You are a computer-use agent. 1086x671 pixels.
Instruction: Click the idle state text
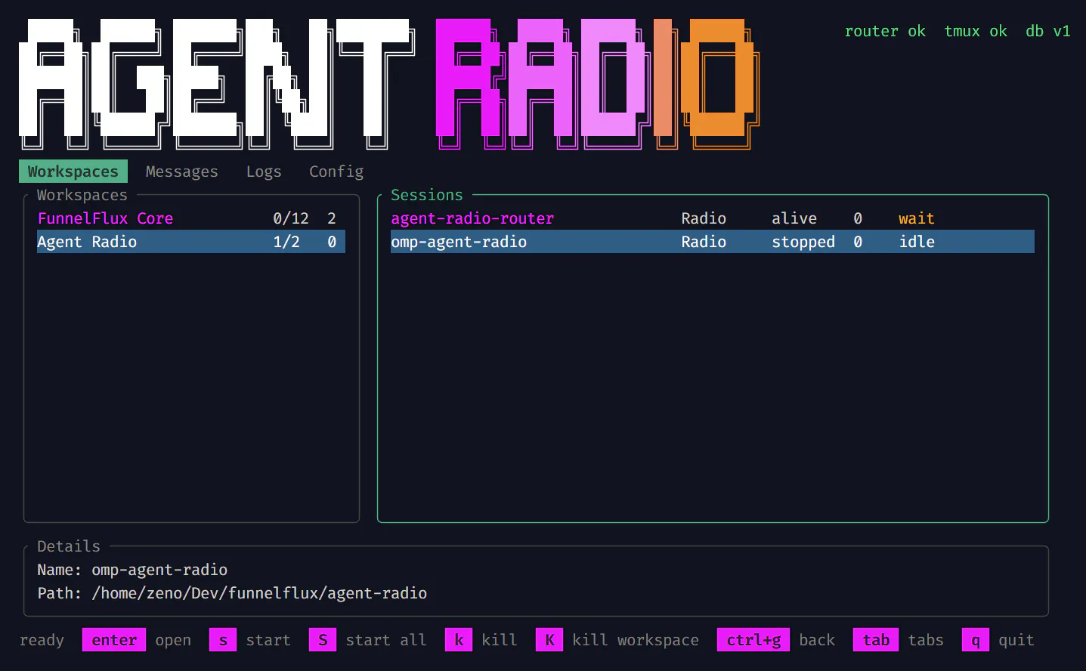point(917,242)
